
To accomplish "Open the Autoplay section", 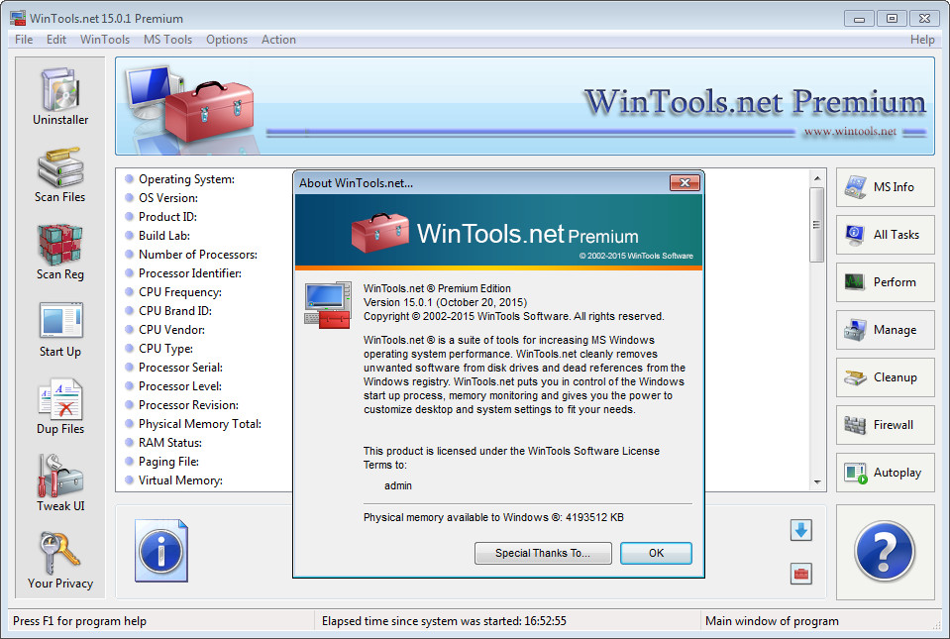I will click(886, 473).
